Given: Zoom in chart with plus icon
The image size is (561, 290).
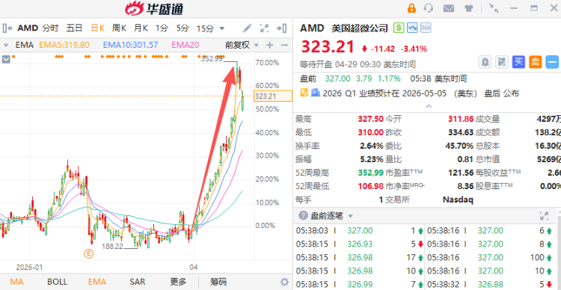Looking at the screenshot, I should coord(270,45).
